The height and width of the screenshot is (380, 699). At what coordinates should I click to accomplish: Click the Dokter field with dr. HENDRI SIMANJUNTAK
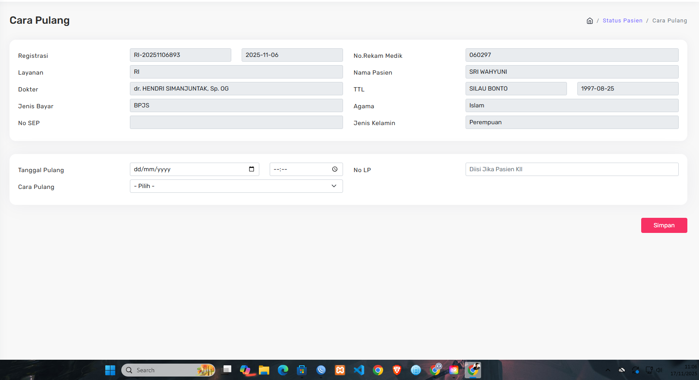pos(236,89)
